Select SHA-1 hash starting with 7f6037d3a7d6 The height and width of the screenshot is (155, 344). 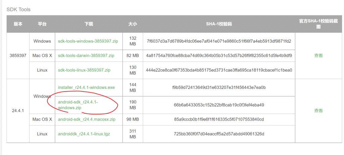point(219,41)
